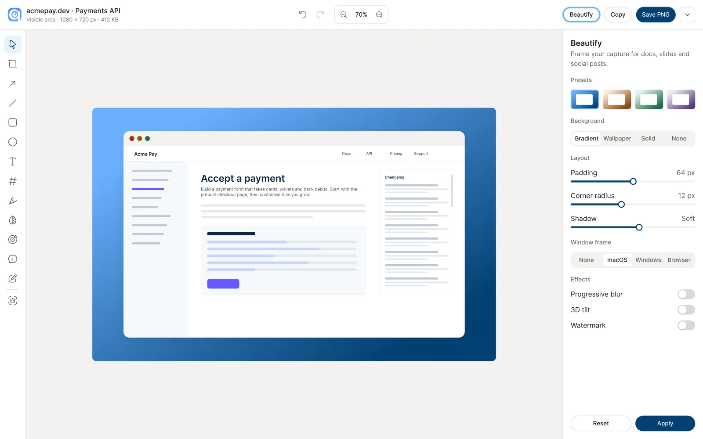The image size is (703, 439).
Task: Reset the Beautify settings
Action: coord(601,423)
